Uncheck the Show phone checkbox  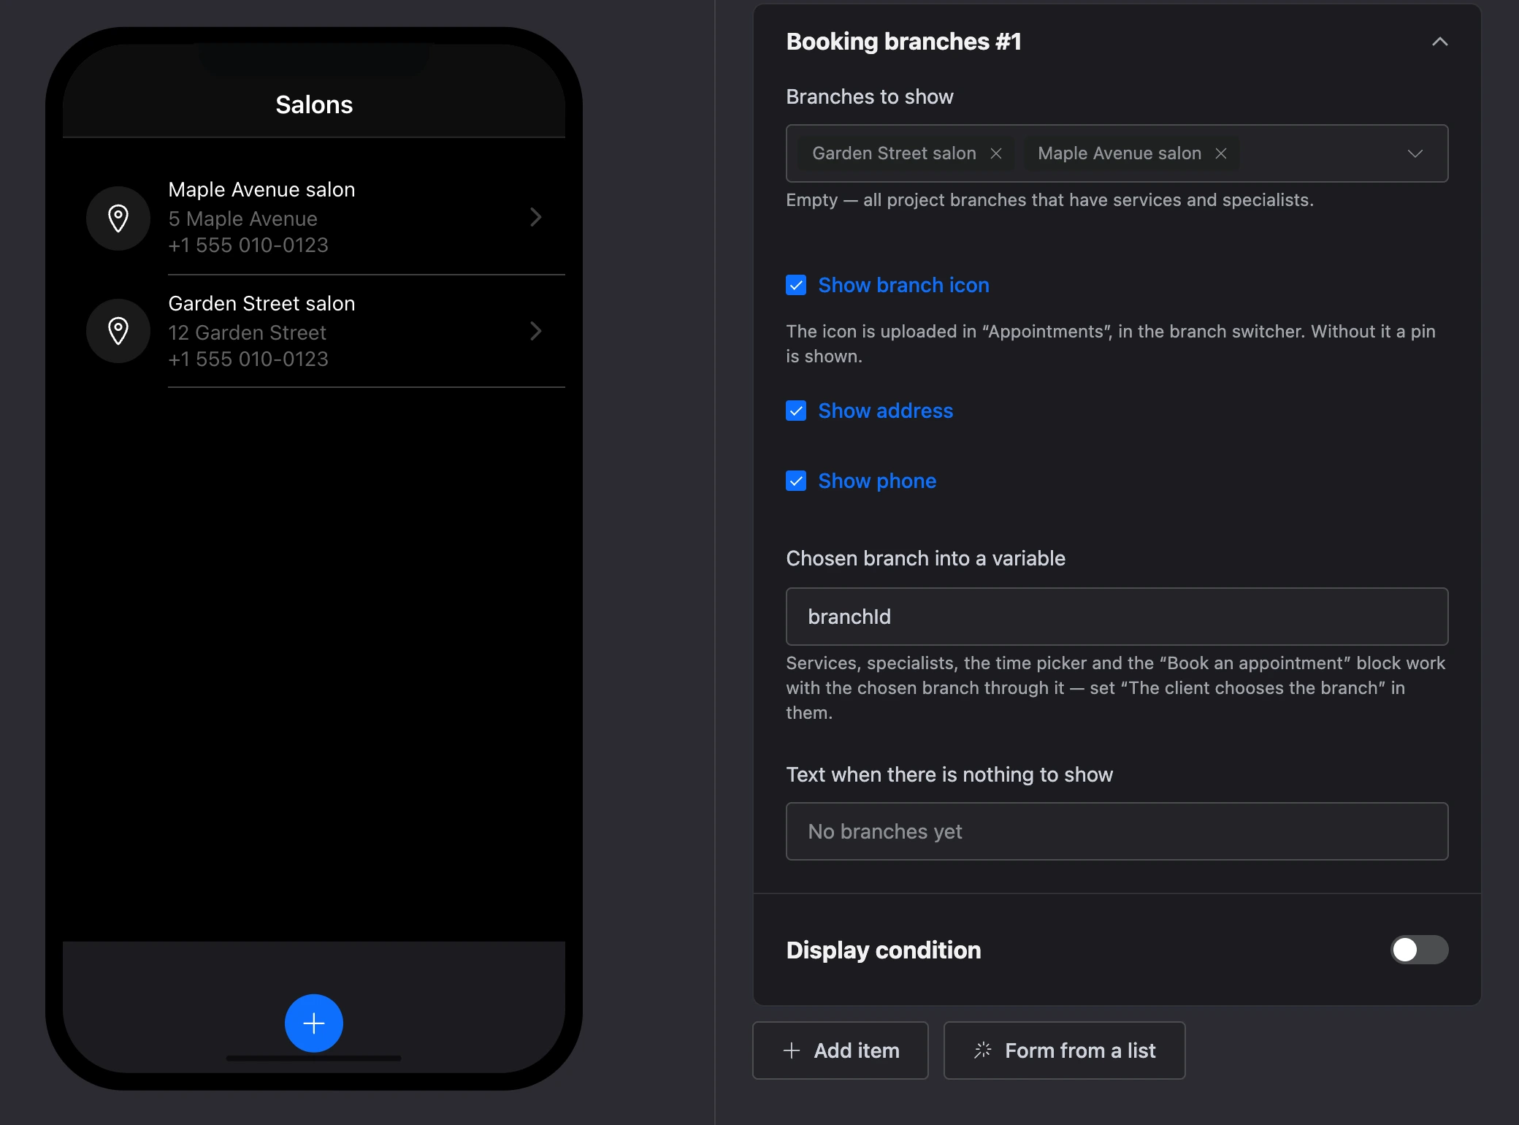[x=796, y=481]
